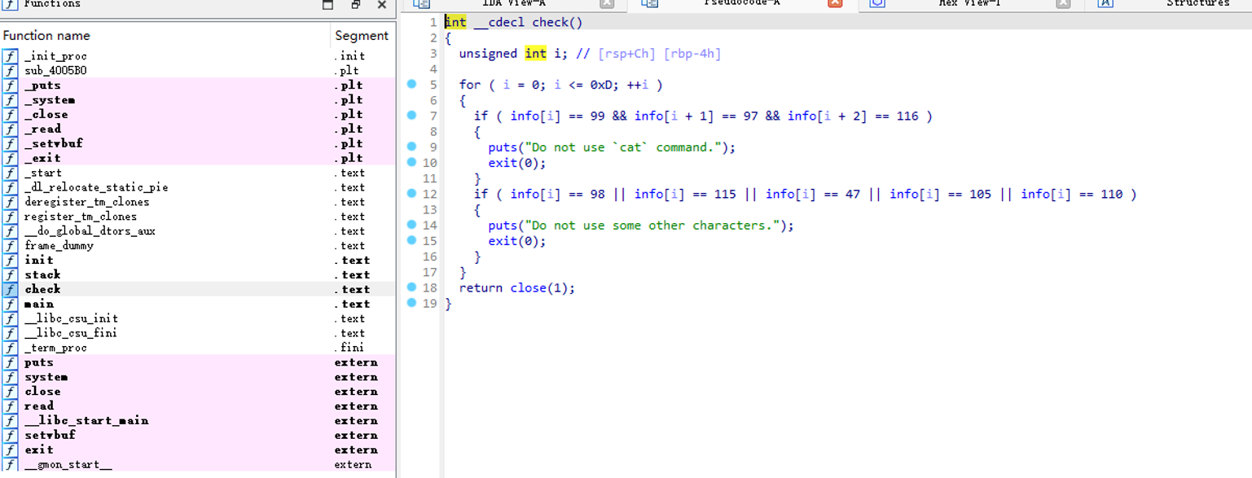Select the __libc_csu_fini function row
Viewport: 1252px width, 478px height.
pos(198,333)
